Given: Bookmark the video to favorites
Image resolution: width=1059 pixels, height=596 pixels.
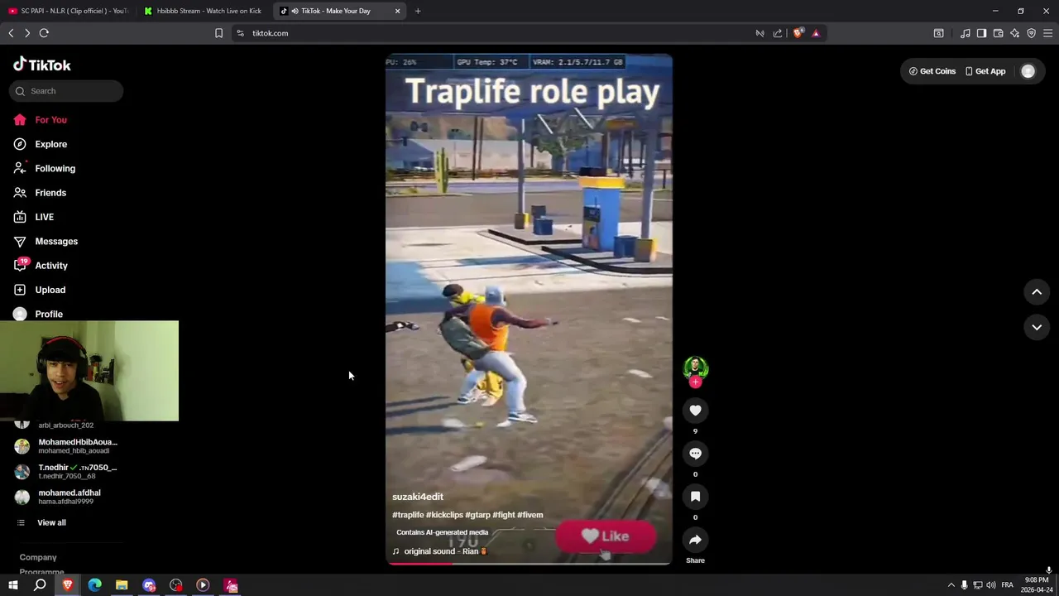Looking at the screenshot, I should pos(695,497).
